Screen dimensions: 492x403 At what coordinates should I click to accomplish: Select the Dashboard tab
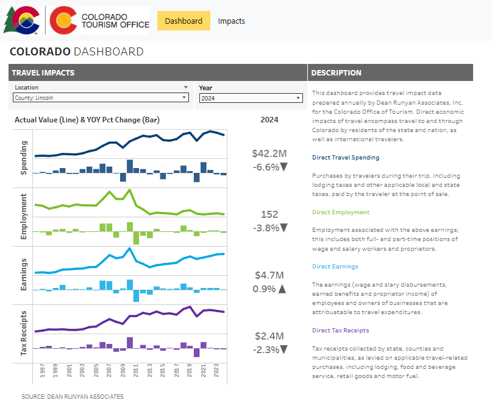point(184,20)
